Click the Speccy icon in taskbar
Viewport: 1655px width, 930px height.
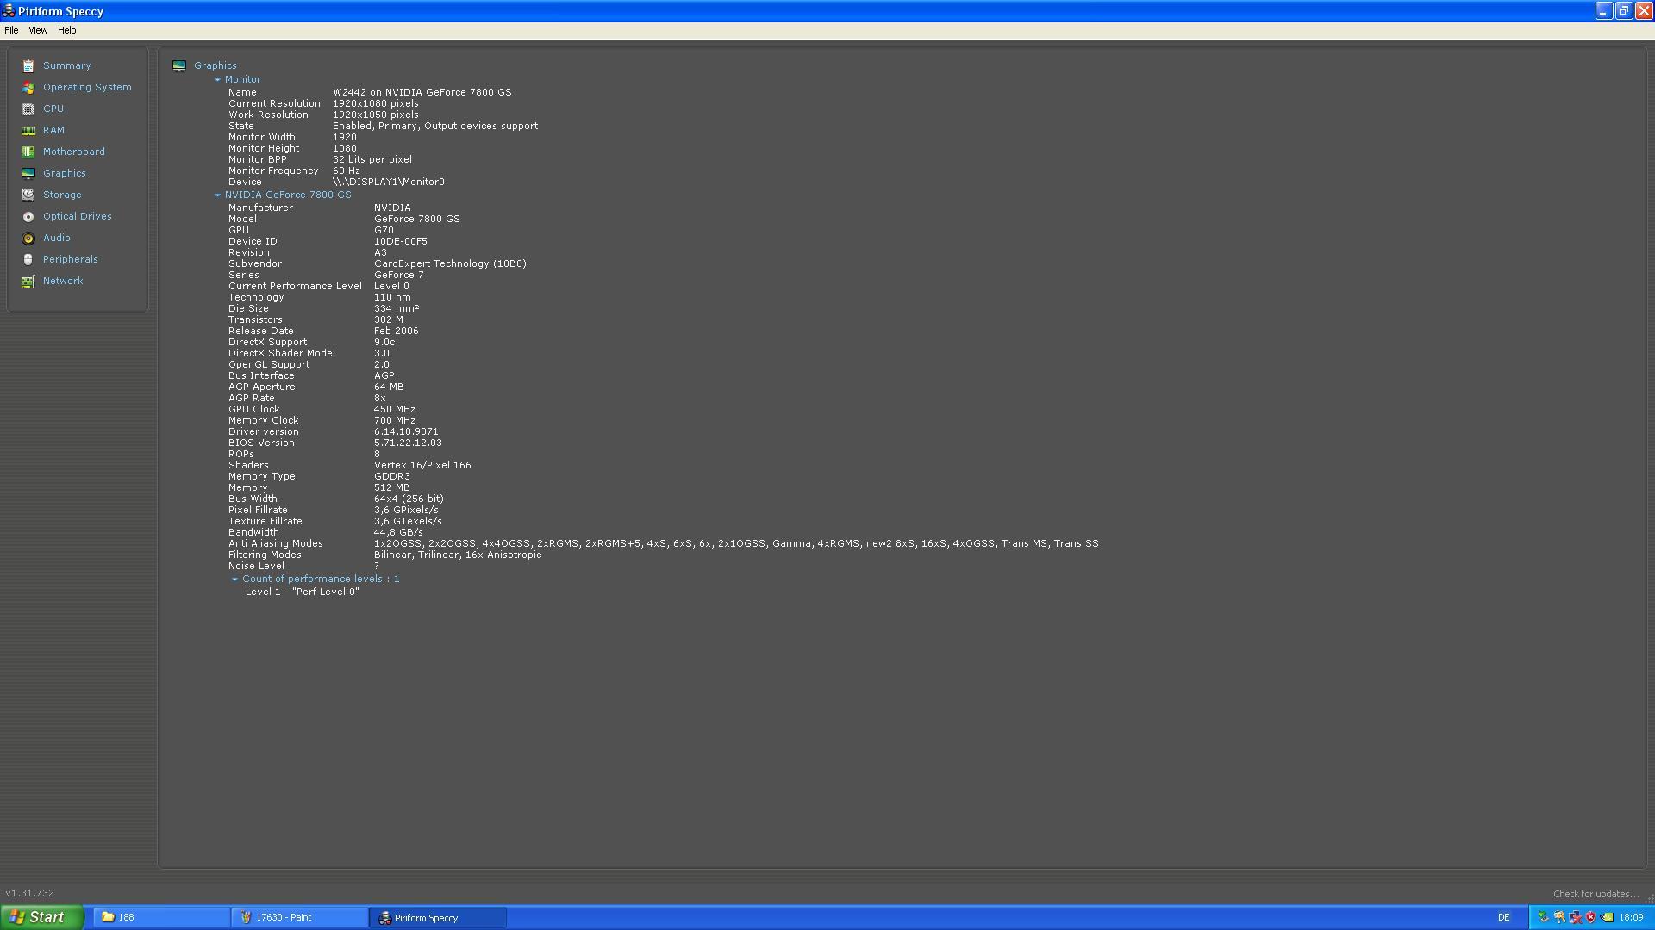tap(385, 917)
